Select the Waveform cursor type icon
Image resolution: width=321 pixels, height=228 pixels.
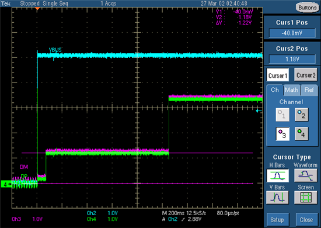(306, 175)
